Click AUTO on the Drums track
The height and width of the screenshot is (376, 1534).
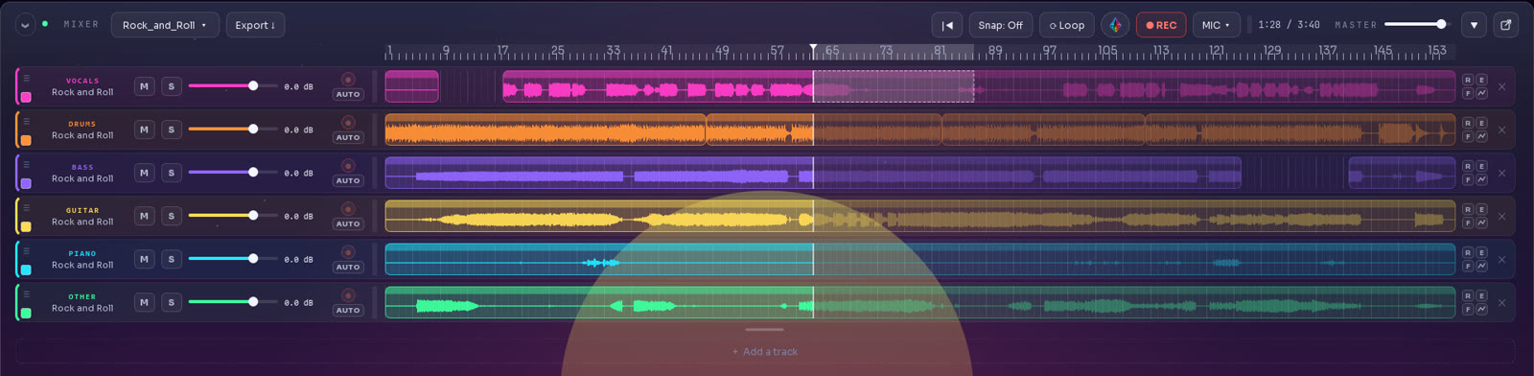pyautogui.click(x=348, y=137)
